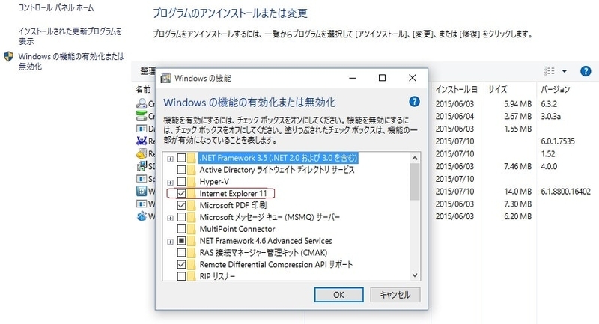Click the 3.0.3a version cell
Screen dimensions: 599x324
click(550, 116)
